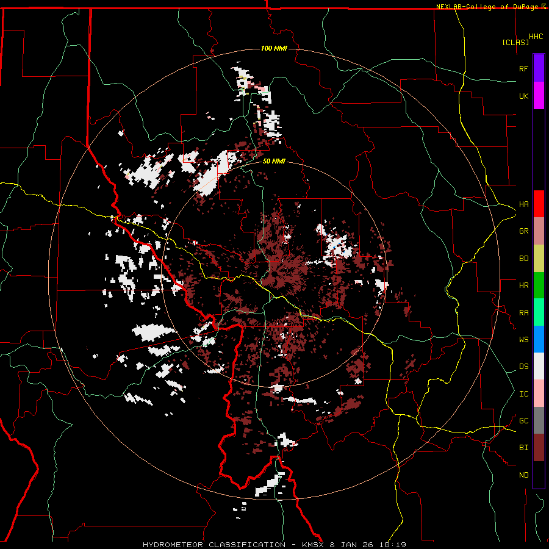Click the BI legend label
The height and width of the screenshot is (549, 549).
(x=523, y=448)
